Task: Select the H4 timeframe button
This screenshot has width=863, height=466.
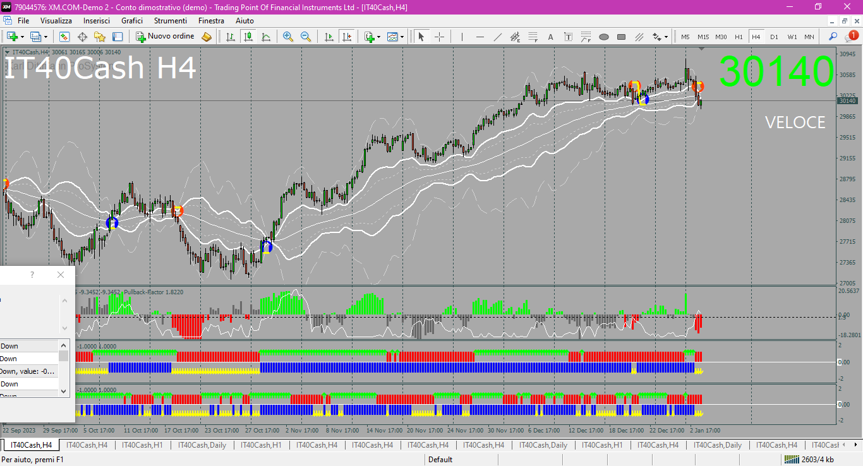Action: [x=756, y=37]
